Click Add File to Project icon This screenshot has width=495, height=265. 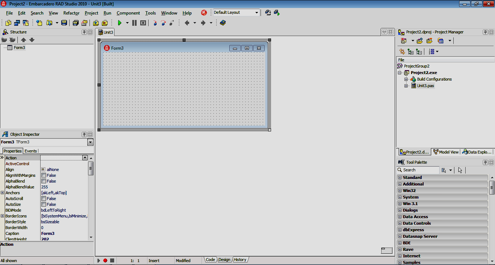coord(96,23)
